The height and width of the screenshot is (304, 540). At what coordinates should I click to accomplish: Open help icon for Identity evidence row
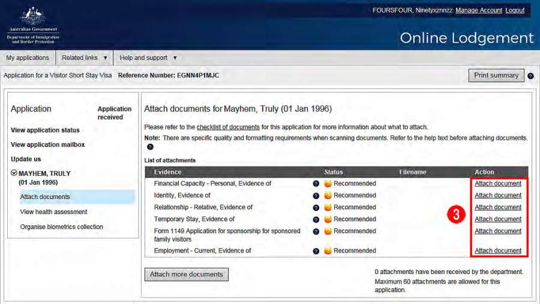[x=316, y=196]
